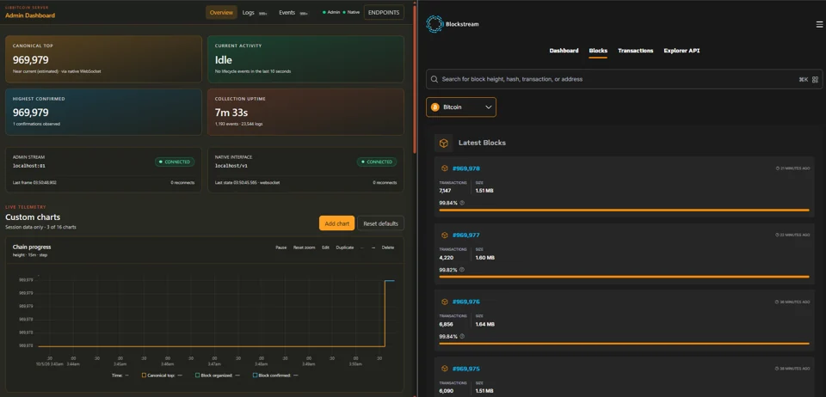Click the Admin Dashboard title
Screen dimensions: 826x397
[30, 15]
